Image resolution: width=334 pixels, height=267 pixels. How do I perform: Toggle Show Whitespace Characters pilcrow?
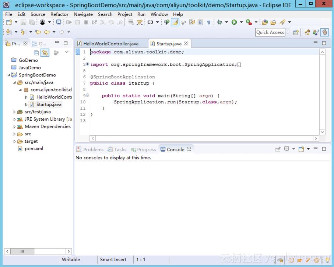(x=209, y=22)
